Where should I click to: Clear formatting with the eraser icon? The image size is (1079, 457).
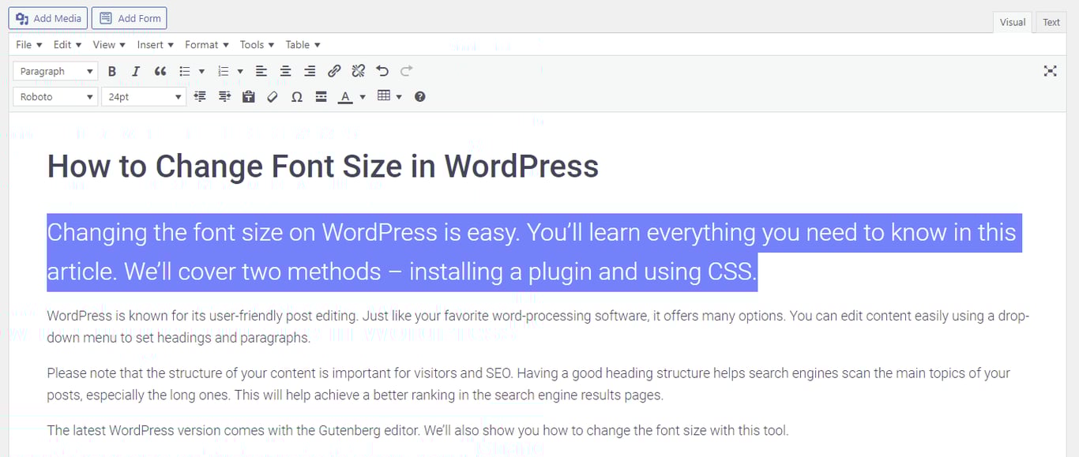tap(273, 96)
